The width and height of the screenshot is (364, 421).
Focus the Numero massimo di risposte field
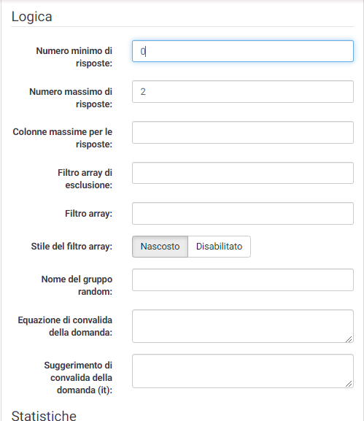coord(243,91)
